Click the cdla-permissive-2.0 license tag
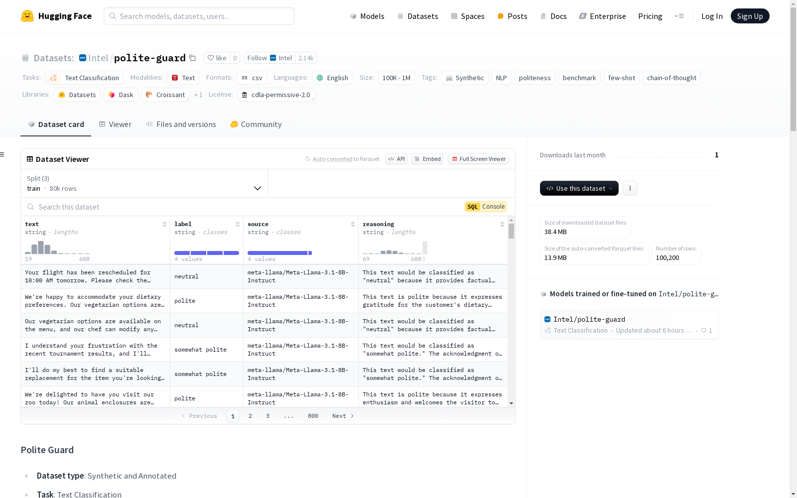The height and width of the screenshot is (498, 797). tap(276, 95)
